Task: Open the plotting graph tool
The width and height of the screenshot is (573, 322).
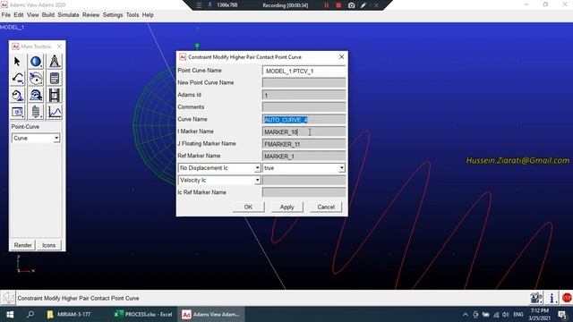Action: coord(55,112)
